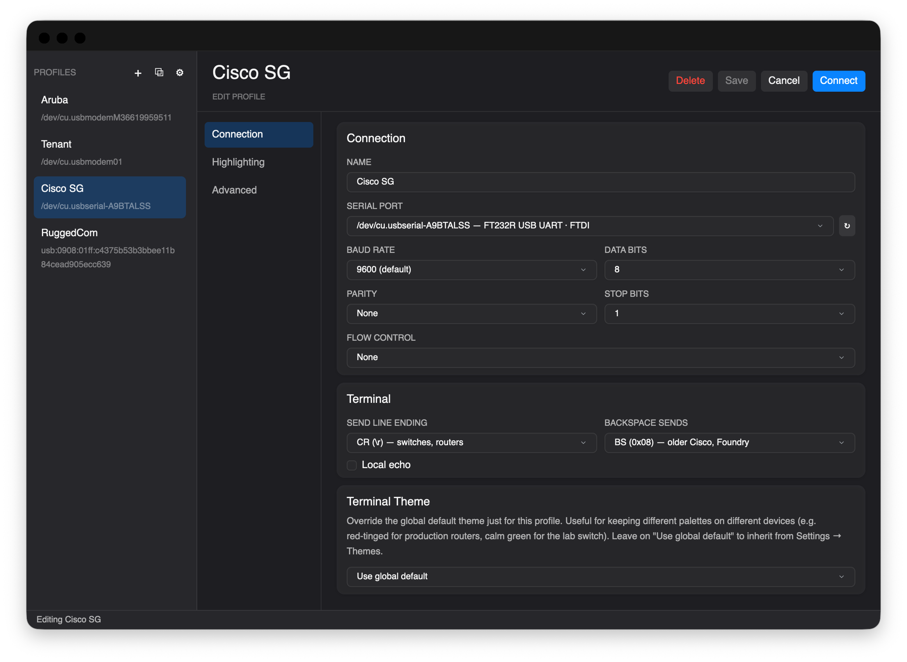The width and height of the screenshot is (907, 662).
Task: Cancel editing the profile
Action: [784, 81]
